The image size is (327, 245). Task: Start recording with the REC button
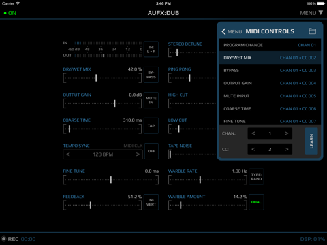pos(10,239)
